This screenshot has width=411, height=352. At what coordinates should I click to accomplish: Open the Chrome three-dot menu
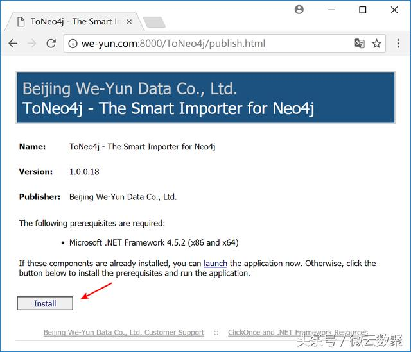click(x=398, y=43)
